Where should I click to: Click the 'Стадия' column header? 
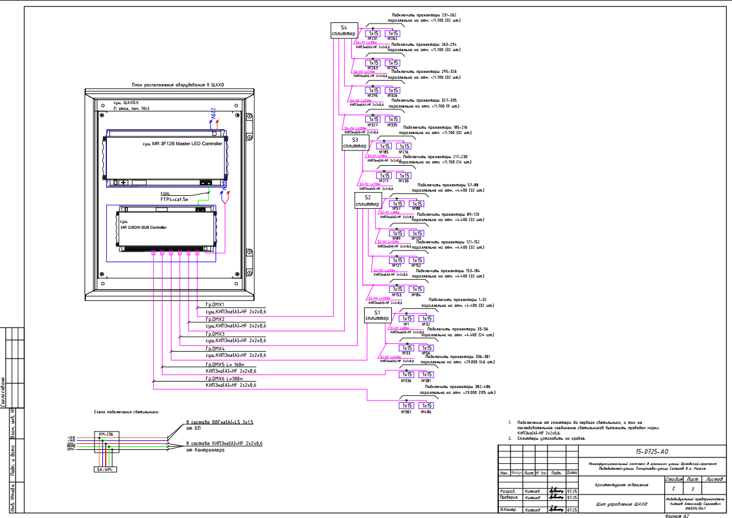(674, 479)
